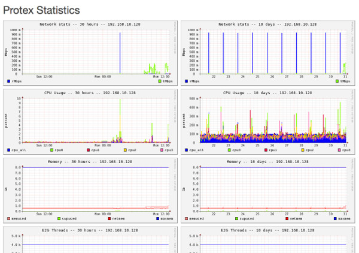Click tall blue rMbps spike in Network 30 hours graph

(x=120, y=53)
